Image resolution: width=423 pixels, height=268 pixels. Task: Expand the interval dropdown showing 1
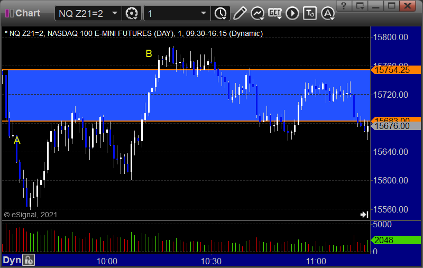(x=204, y=13)
